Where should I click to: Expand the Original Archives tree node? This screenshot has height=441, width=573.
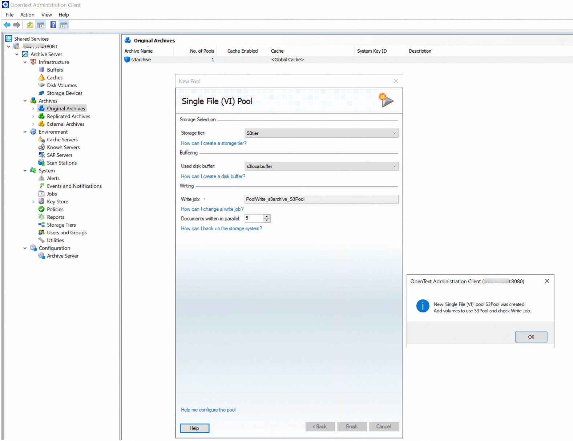[x=33, y=109]
